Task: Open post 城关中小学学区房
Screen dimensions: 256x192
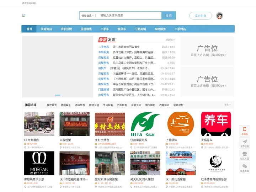Action: 134,95
